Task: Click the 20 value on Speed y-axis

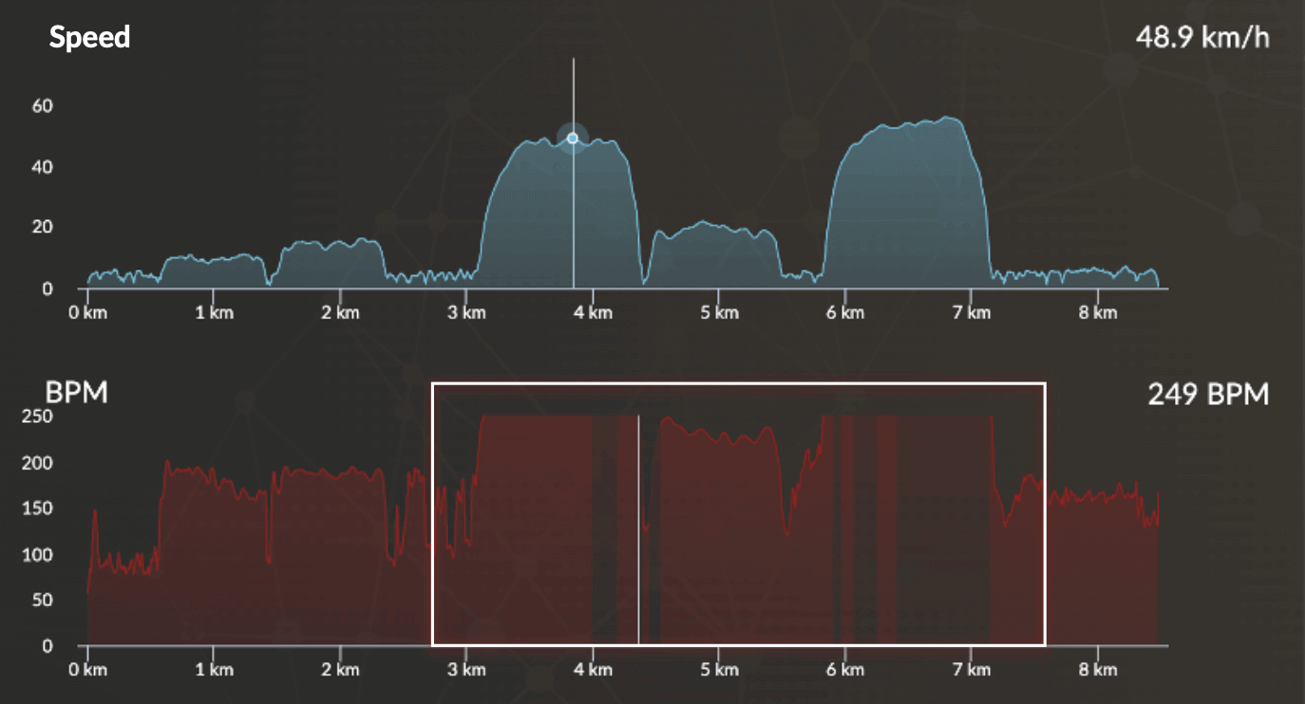Action: pyautogui.click(x=42, y=228)
